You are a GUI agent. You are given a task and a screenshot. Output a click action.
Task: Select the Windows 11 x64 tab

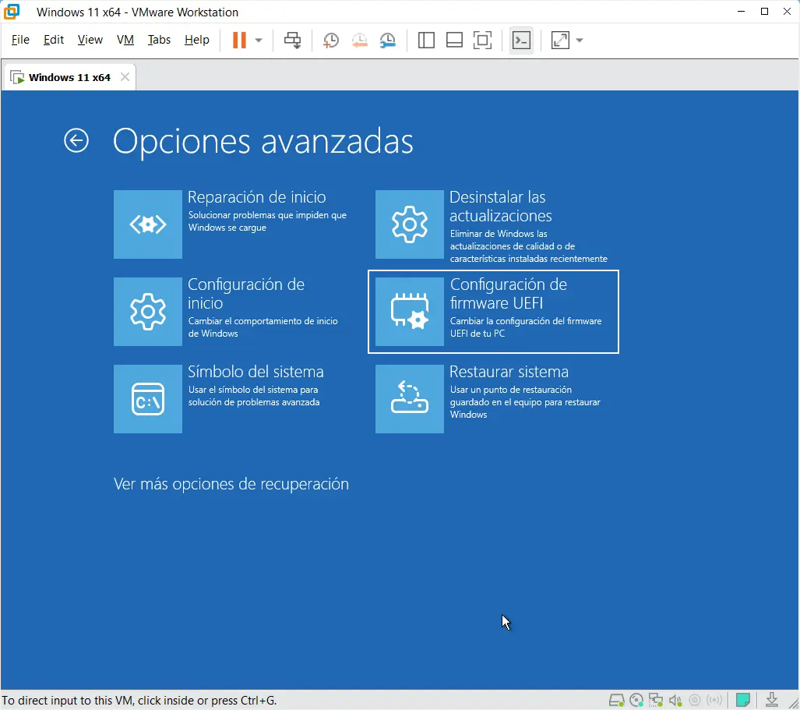point(69,77)
